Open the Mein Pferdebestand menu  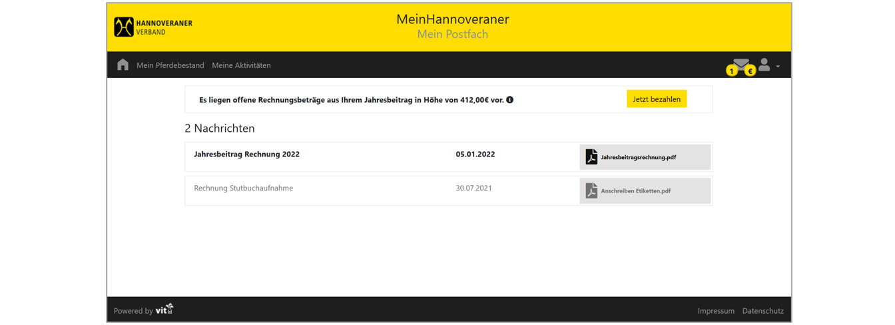170,65
